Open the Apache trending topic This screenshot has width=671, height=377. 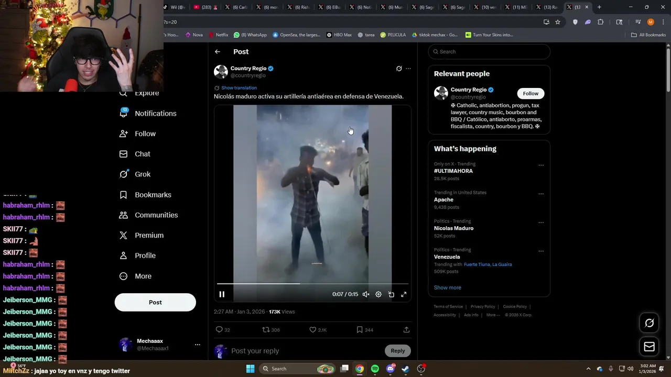[443, 199]
